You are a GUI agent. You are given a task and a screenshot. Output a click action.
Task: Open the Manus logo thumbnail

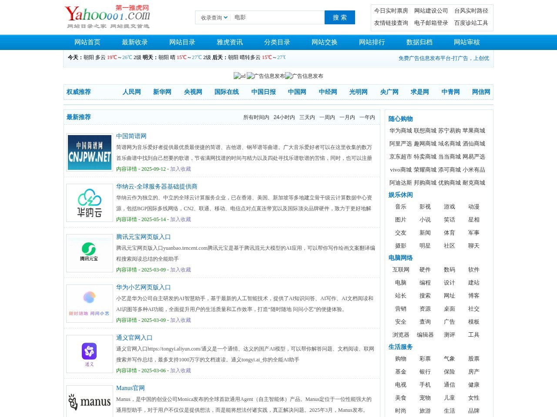pos(90,402)
